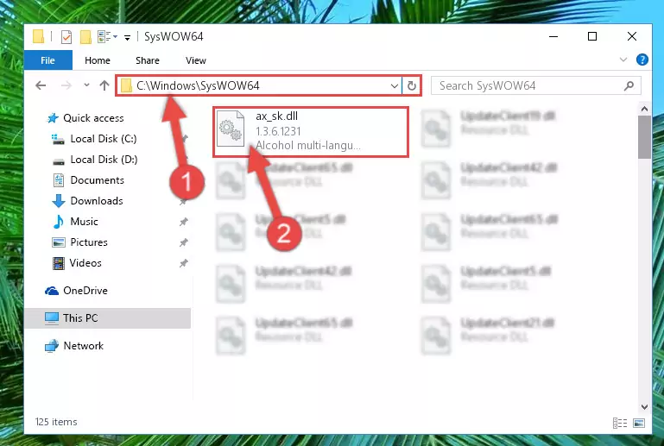The width and height of the screenshot is (664, 446).
Task: Select the ax_sk.dll file name
Action: 276,116
